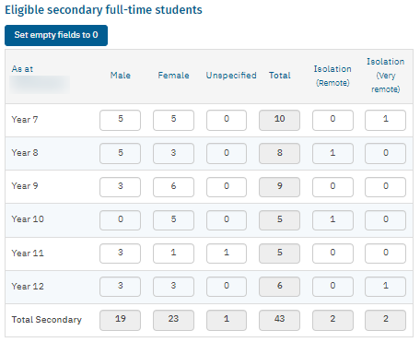Select the Year 7 Male input field
Viewport: 420px width, 342px height.
(x=120, y=120)
